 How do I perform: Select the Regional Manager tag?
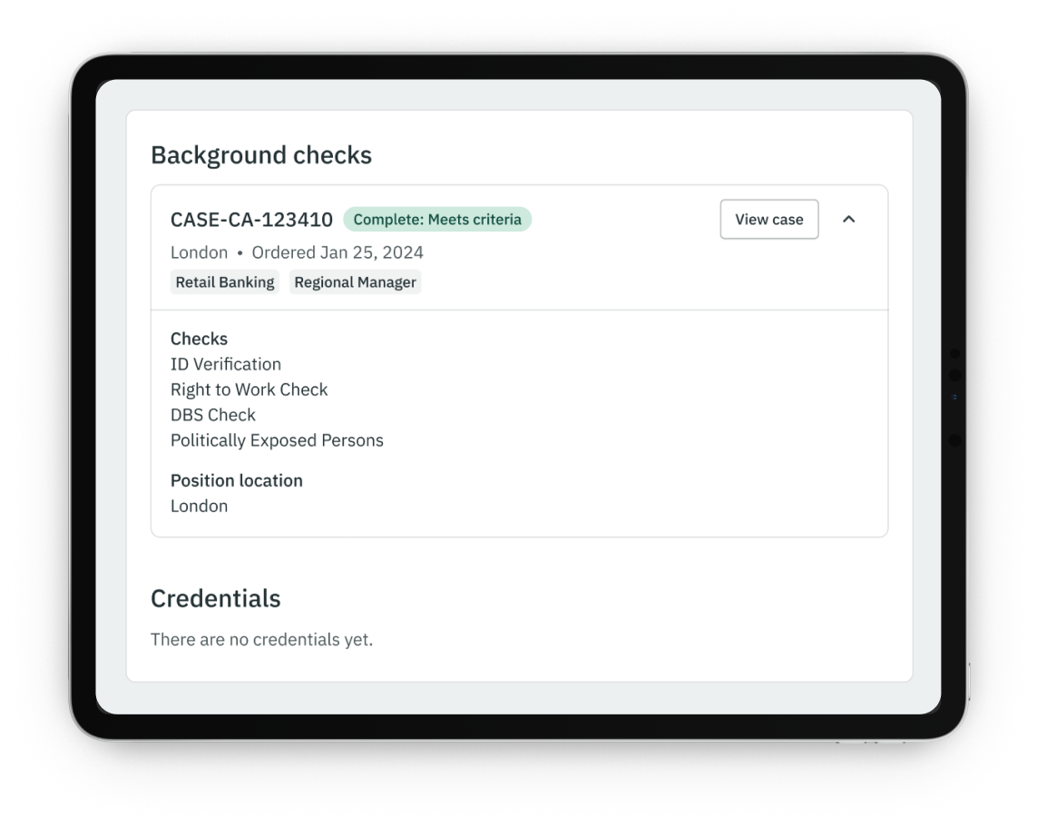pos(355,282)
